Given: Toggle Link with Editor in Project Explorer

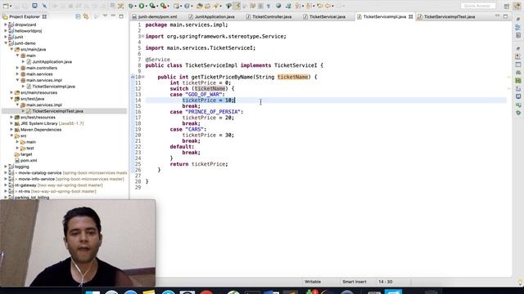Looking at the screenshot, I should coord(86,16).
